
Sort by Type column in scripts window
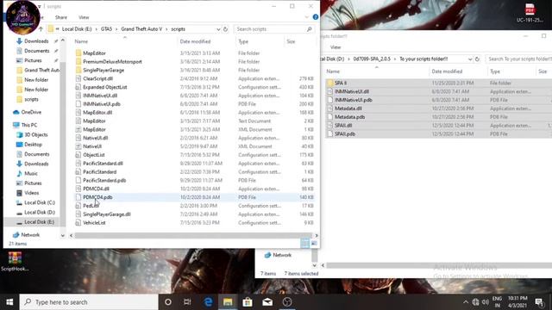[x=260, y=41]
